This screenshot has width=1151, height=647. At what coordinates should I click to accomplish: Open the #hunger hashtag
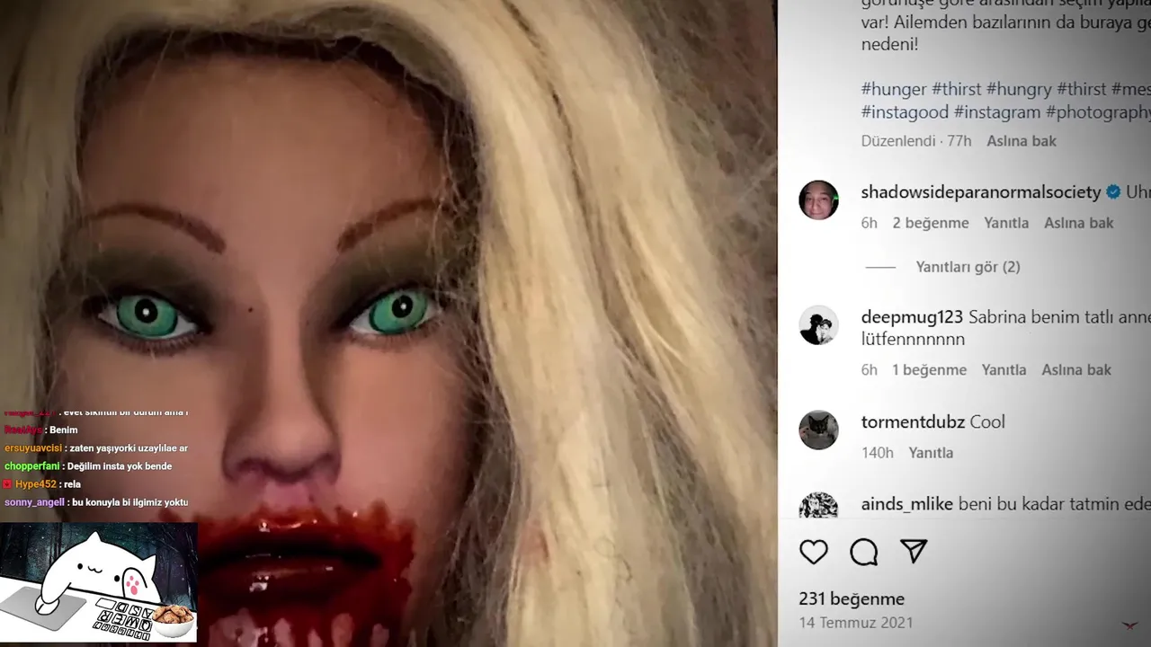click(894, 89)
